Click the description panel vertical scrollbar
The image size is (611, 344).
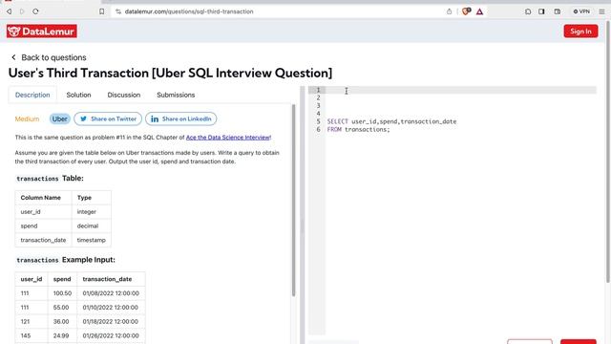click(x=293, y=200)
